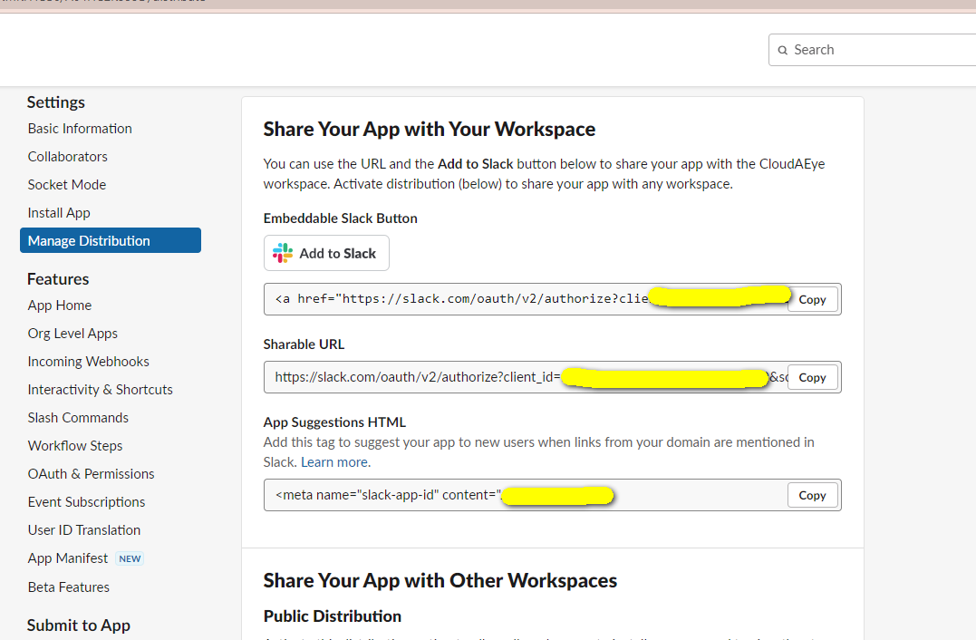Open the Install App page
Screen dimensions: 976x640
[59, 212]
